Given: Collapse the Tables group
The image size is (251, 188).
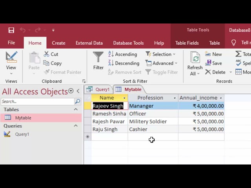Looking at the screenshot, I should point(76,109).
